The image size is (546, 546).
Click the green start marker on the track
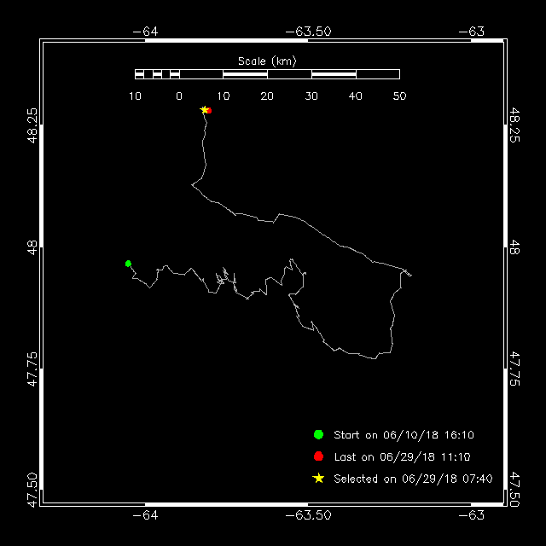click(x=128, y=264)
